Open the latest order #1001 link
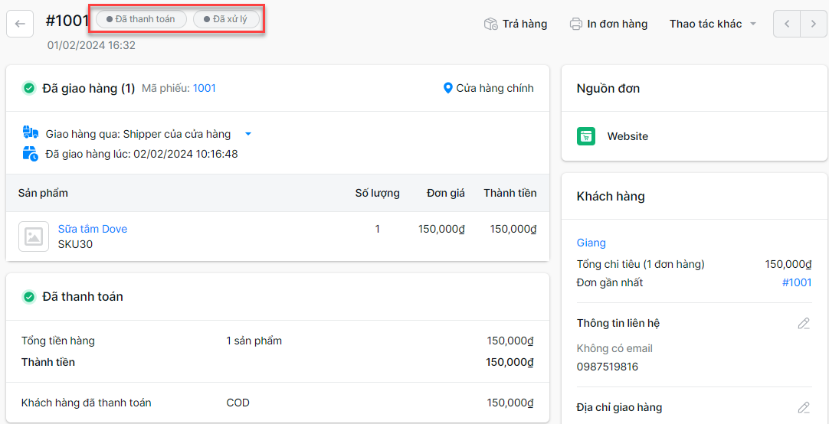Viewport: 829px width, 424px height. tap(797, 282)
